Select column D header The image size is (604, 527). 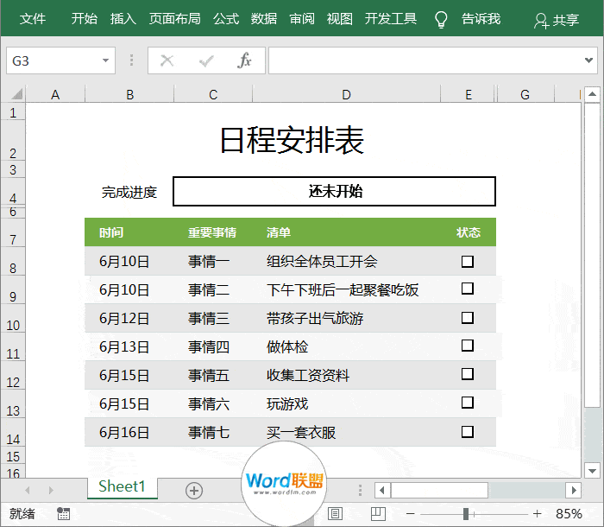[x=346, y=94]
